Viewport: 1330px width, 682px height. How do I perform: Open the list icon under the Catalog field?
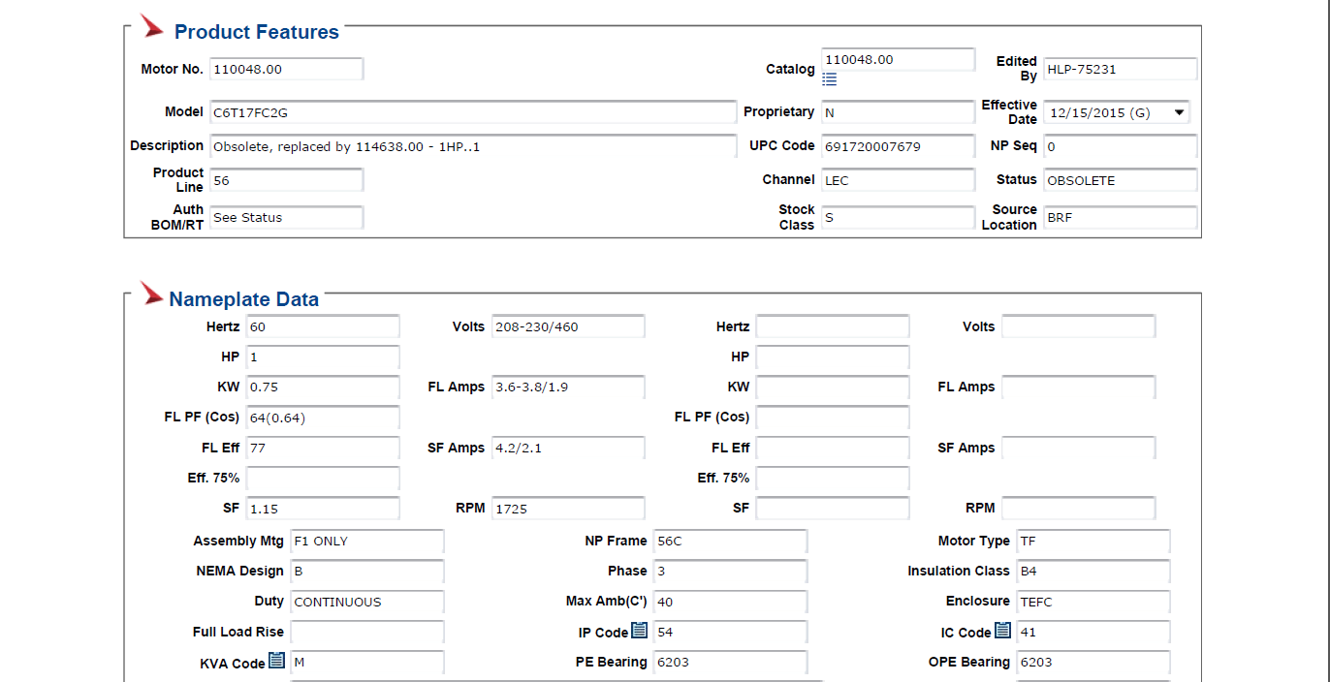click(830, 79)
